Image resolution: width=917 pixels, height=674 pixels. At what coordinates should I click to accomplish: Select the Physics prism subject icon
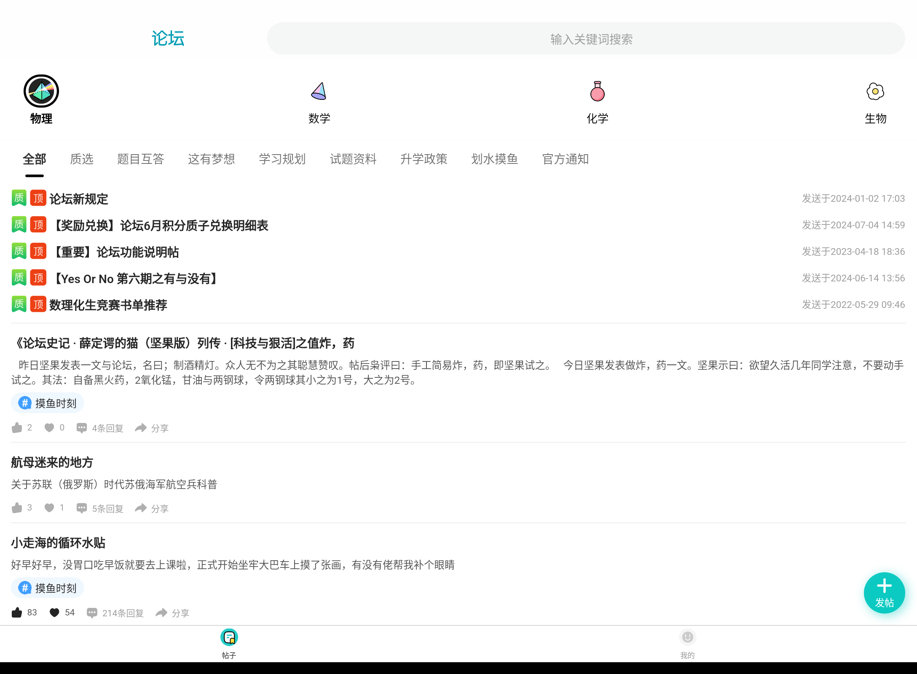41,91
